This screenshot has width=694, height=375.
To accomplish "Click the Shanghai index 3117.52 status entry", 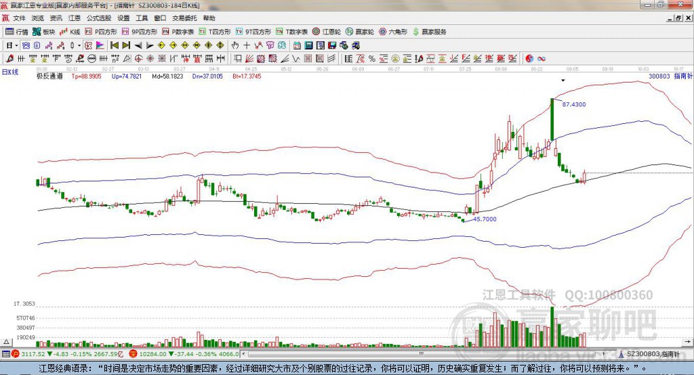I will coord(67,354).
